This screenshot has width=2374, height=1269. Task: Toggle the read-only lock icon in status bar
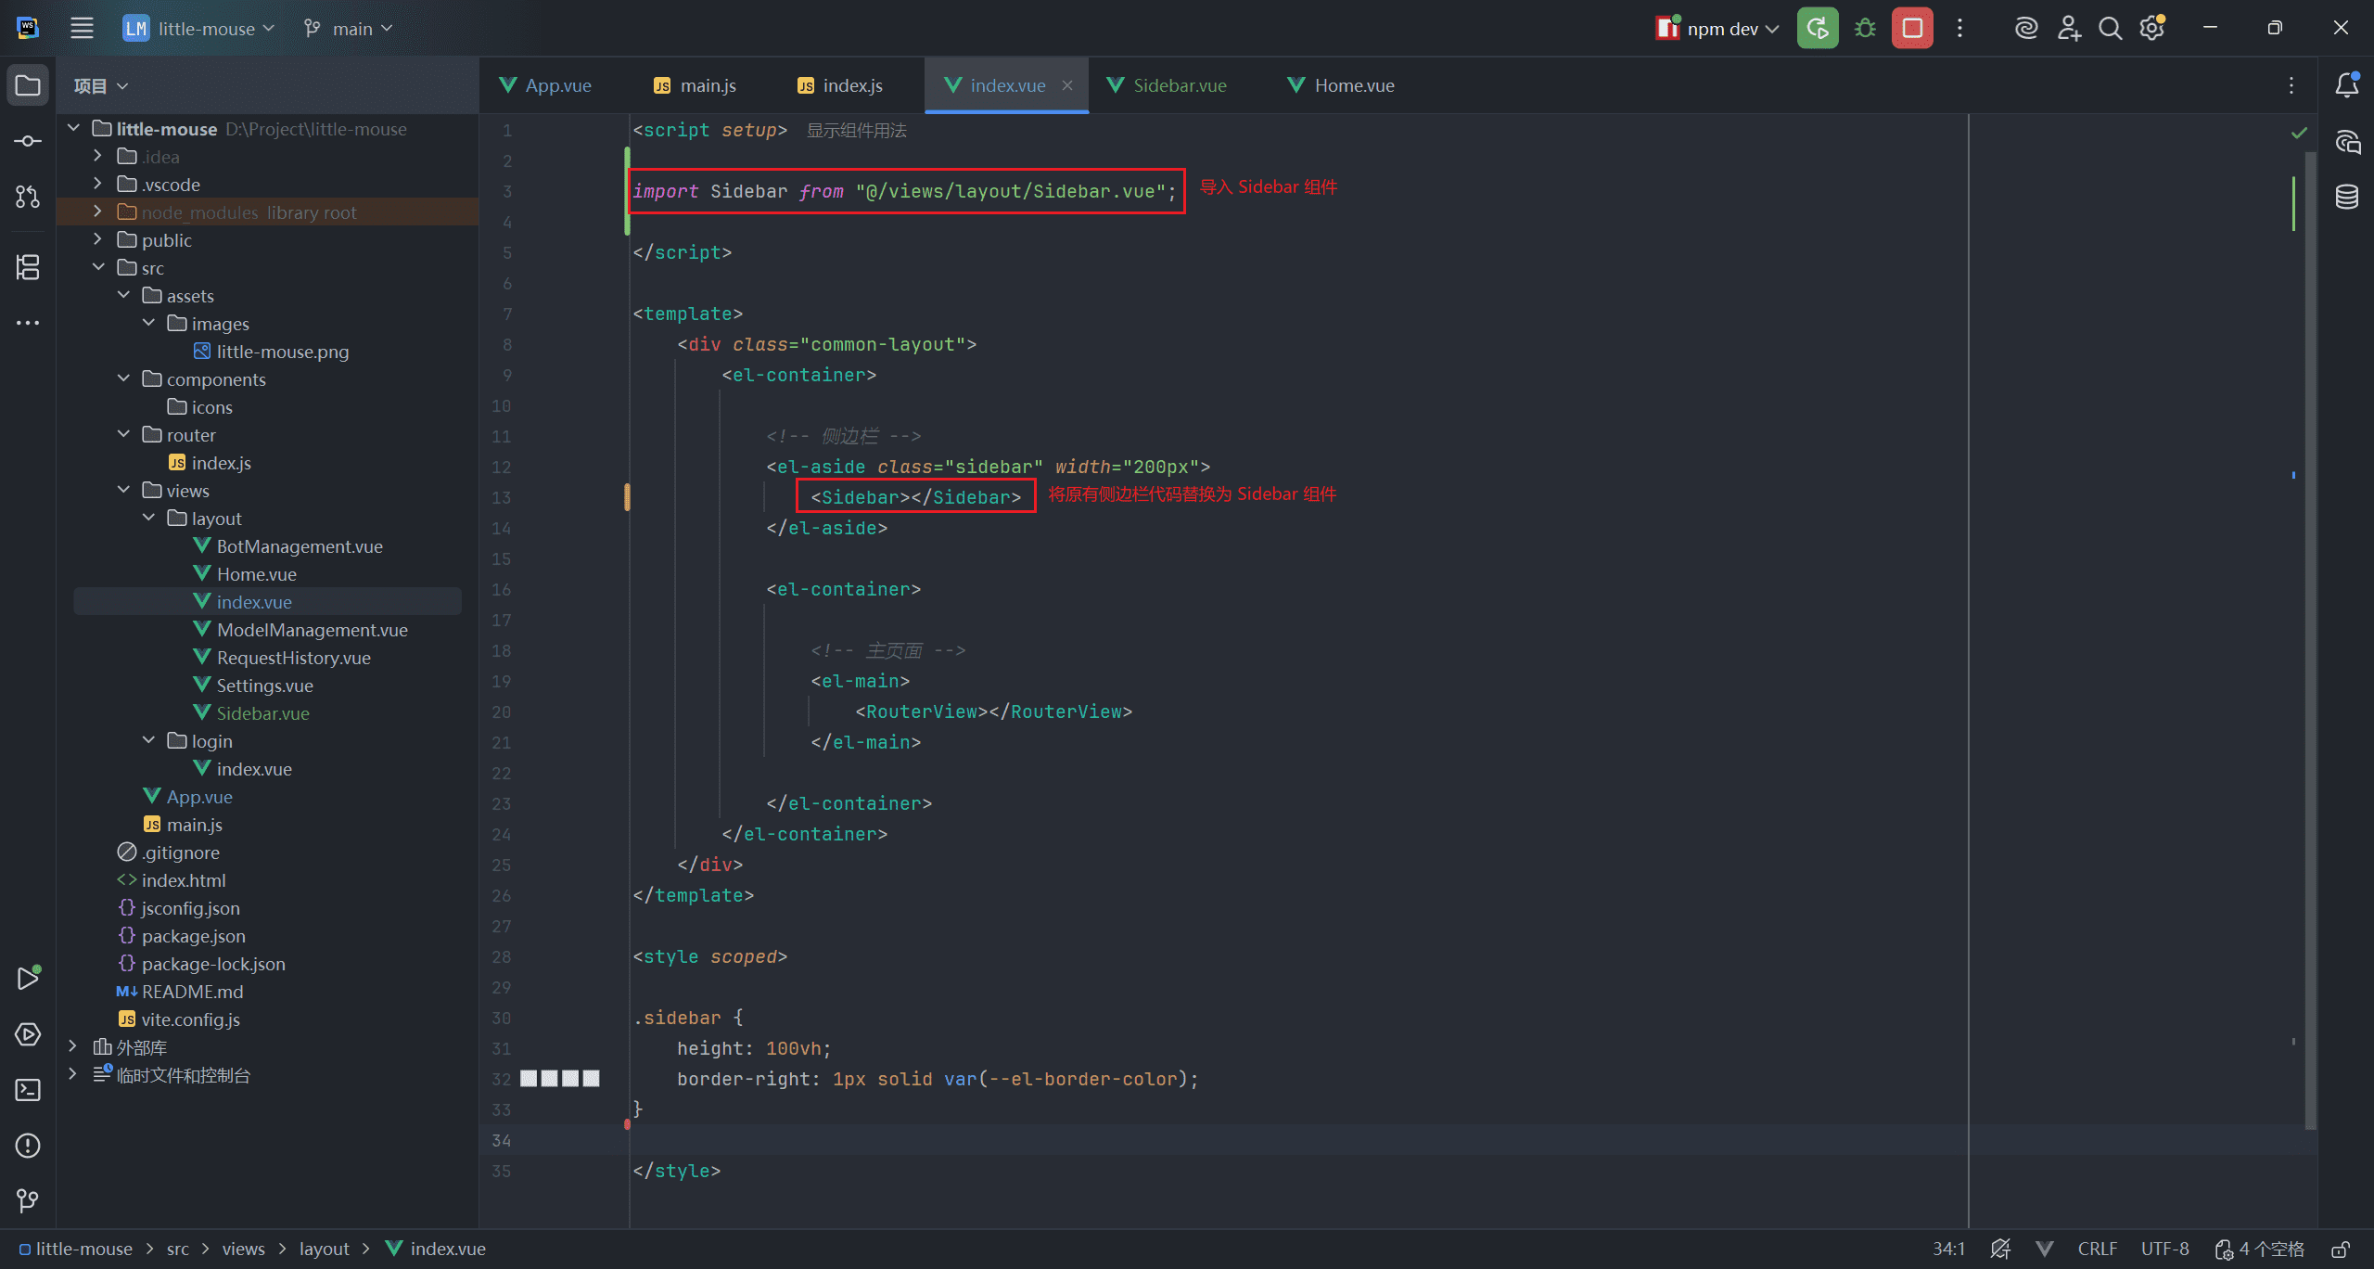tap(2341, 1249)
